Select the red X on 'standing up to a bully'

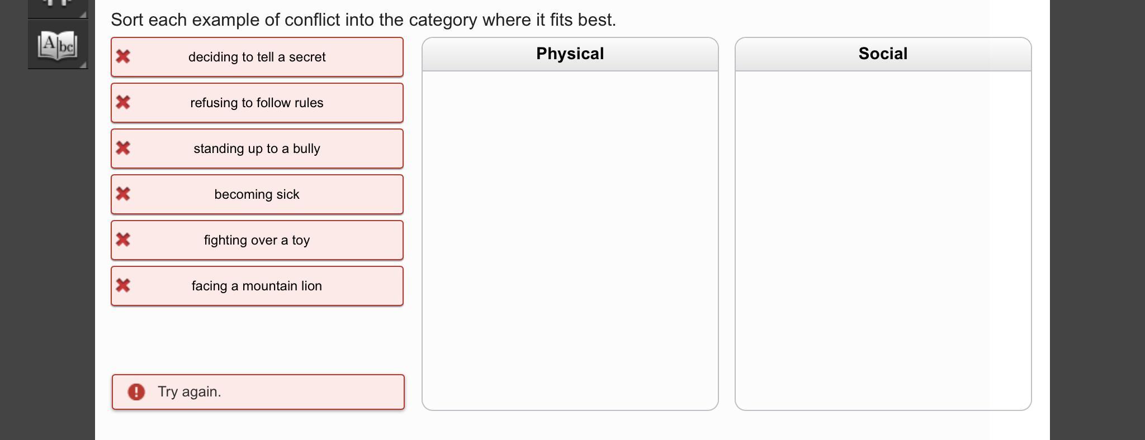[123, 148]
